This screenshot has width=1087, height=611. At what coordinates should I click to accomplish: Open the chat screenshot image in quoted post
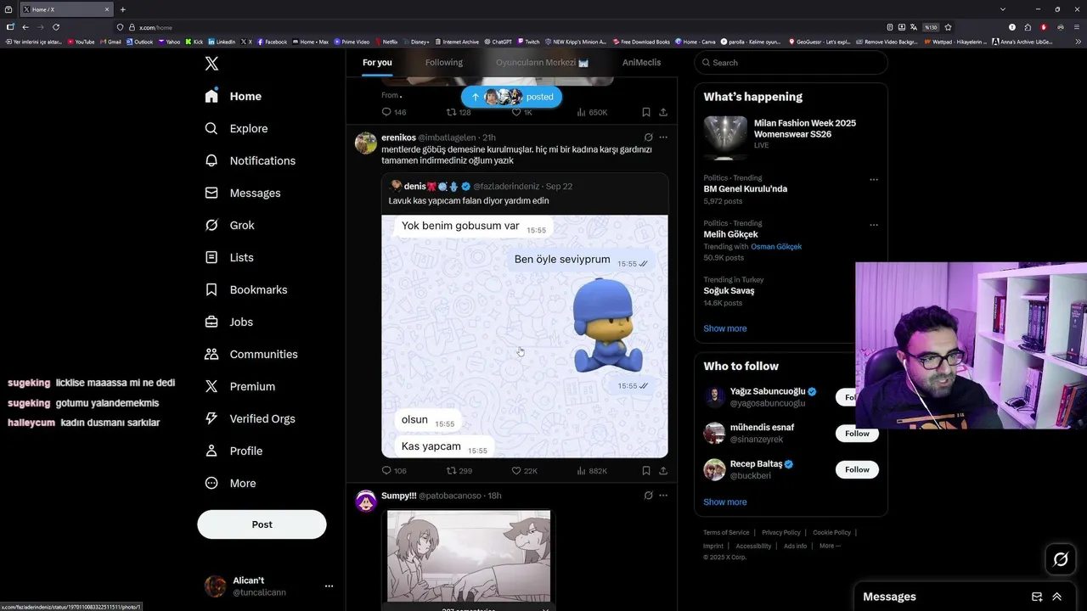524,336
